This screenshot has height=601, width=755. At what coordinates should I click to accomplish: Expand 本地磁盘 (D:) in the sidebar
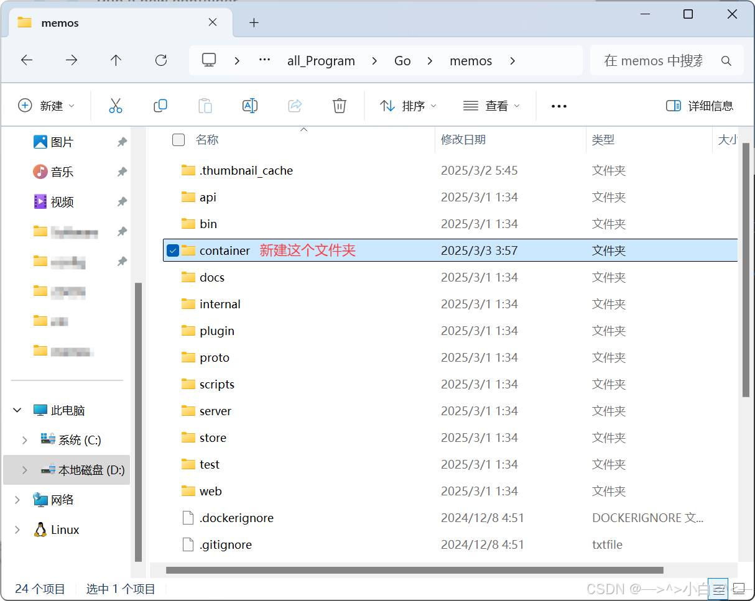(x=24, y=470)
